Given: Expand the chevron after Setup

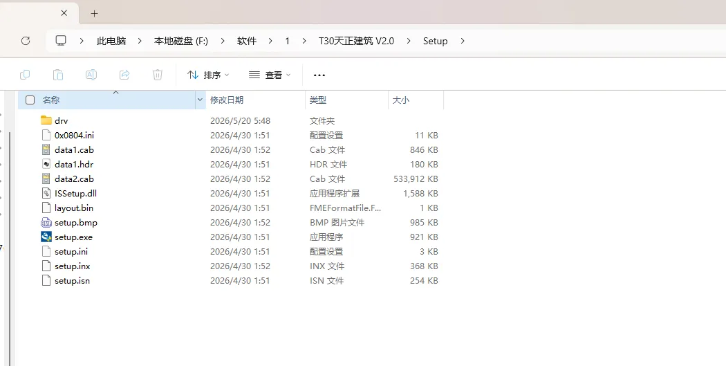Looking at the screenshot, I should point(462,41).
